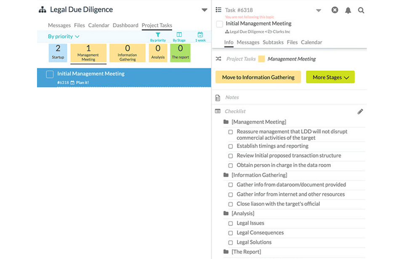Click the 1 week calendar icon
The width and height of the screenshot is (404, 259).
click(200, 35)
